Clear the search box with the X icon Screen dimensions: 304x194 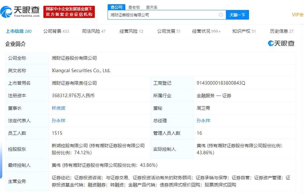pyautogui.click(x=221, y=15)
